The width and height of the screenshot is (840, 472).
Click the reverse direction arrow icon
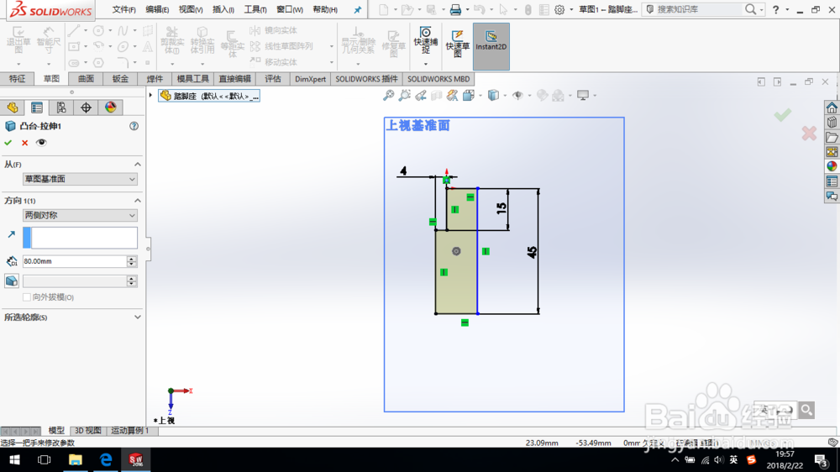(x=11, y=234)
